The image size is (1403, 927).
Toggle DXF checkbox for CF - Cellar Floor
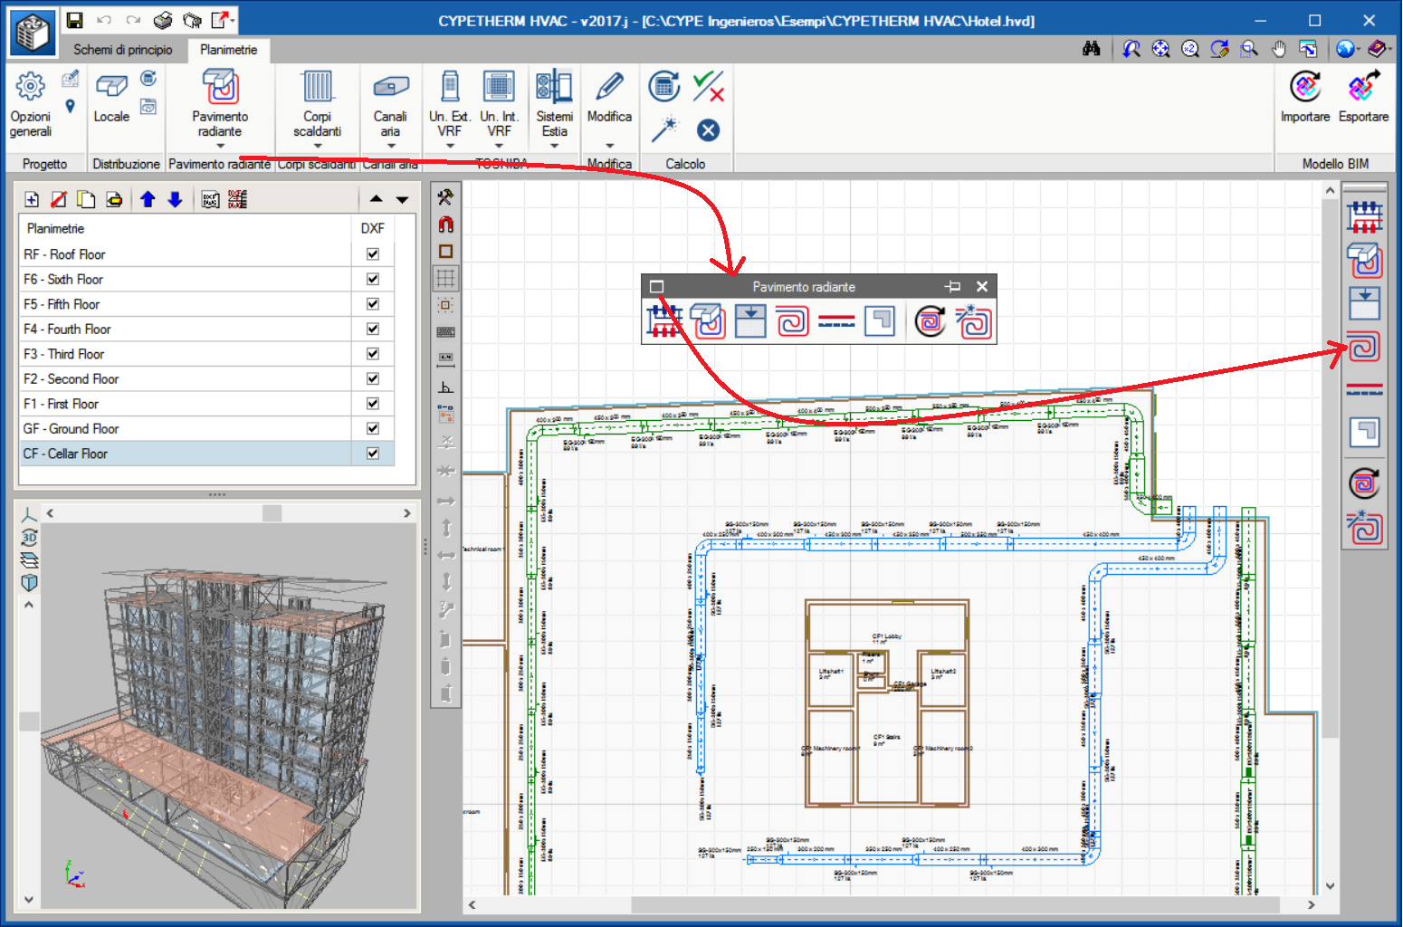[x=373, y=454]
